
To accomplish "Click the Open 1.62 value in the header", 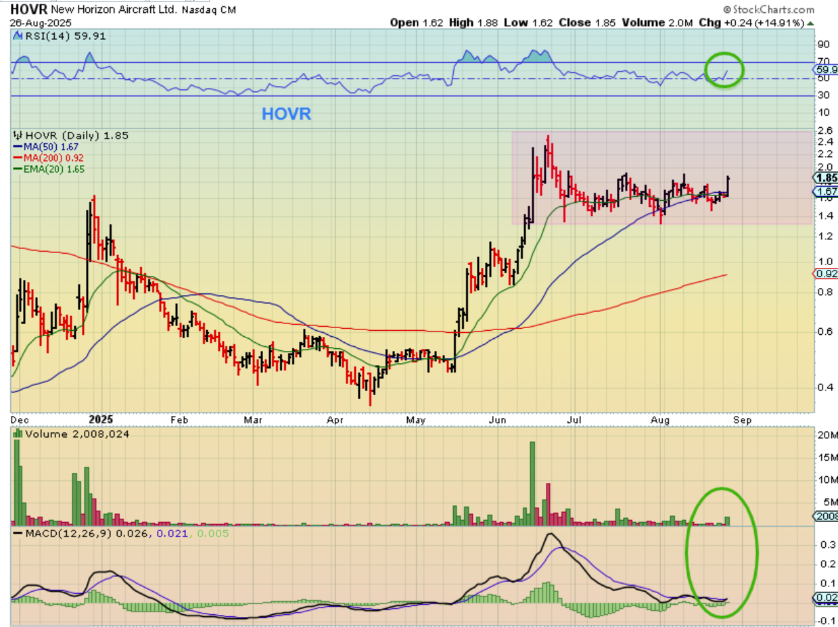I will tap(417, 22).
